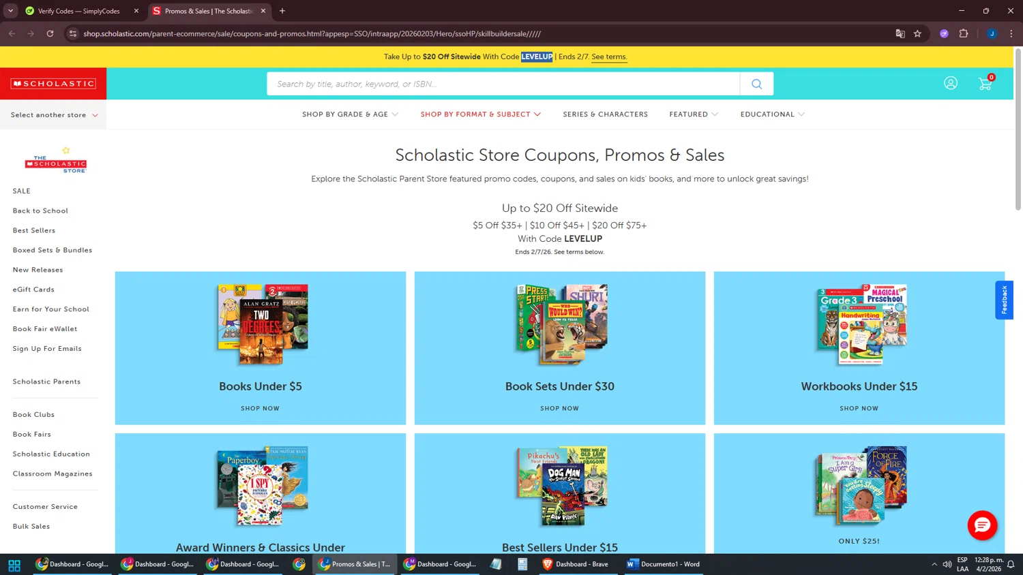Open the Chrome three-dot menu

[1011, 33]
